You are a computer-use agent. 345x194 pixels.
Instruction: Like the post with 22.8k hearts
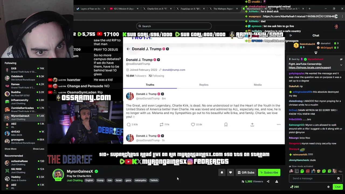(x=193, y=124)
